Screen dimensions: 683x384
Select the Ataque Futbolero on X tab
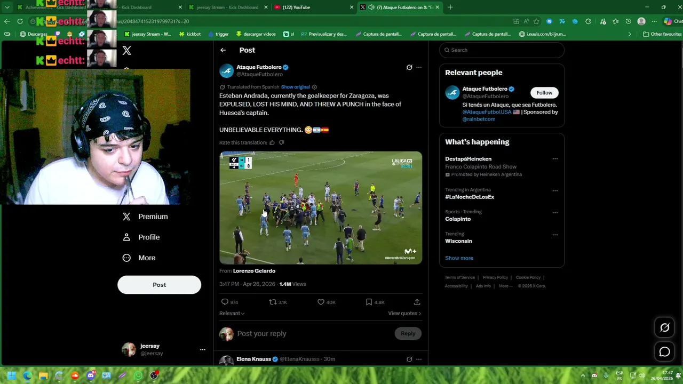[400, 7]
